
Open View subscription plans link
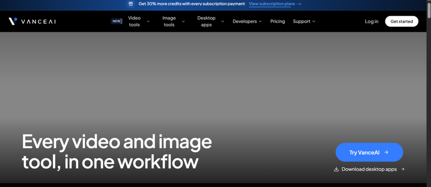point(272,4)
